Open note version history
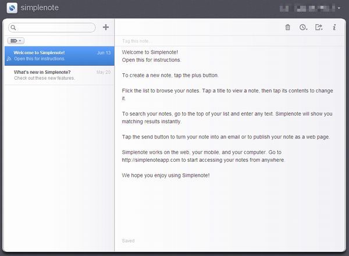 [x=304, y=27]
